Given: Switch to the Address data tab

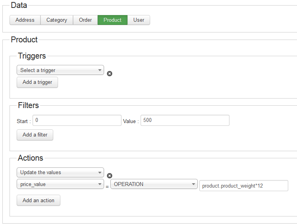Looking at the screenshot, I should [25, 20].
